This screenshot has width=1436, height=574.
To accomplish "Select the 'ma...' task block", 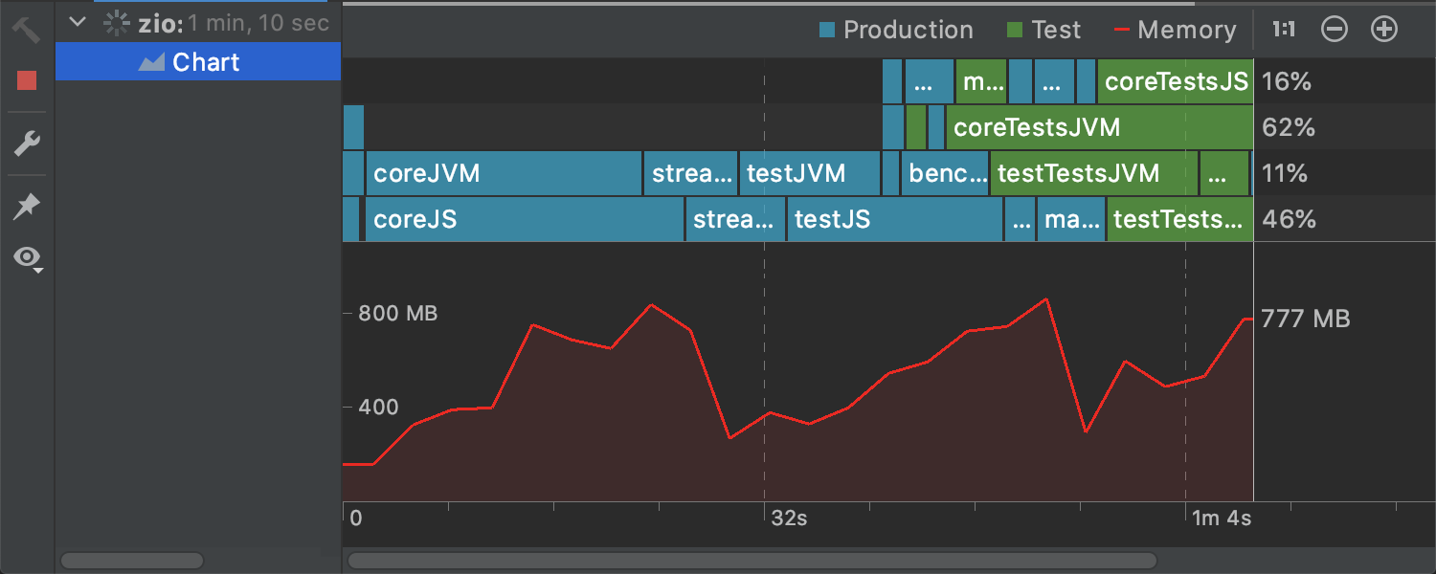I will pyautogui.click(x=1071, y=219).
